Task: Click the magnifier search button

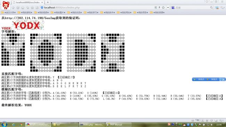Action: [211, 8]
